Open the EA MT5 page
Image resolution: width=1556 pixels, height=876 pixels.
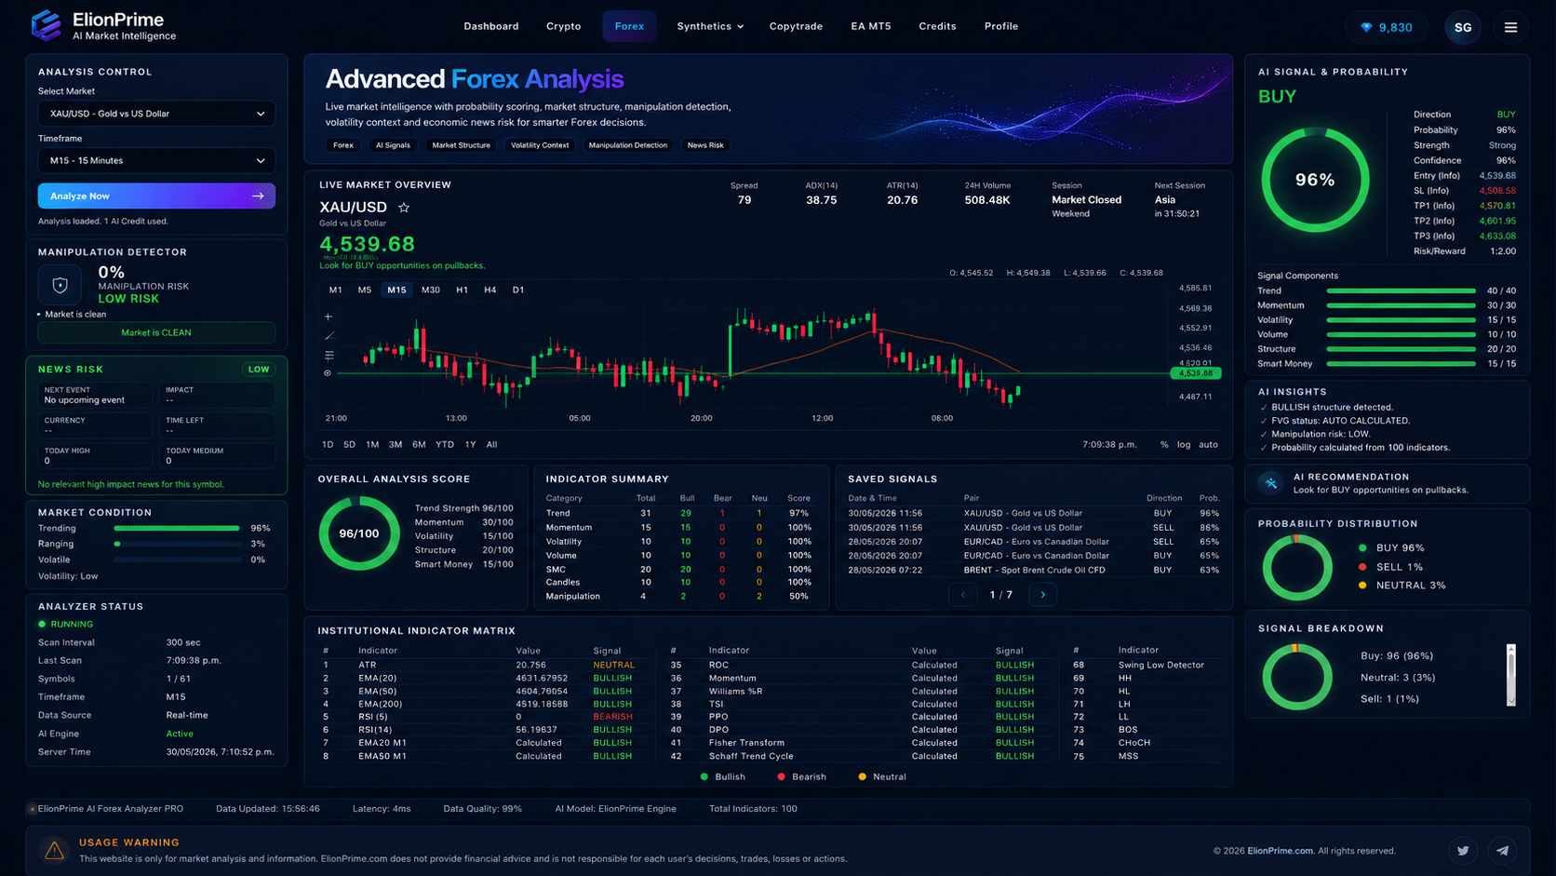click(x=870, y=26)
